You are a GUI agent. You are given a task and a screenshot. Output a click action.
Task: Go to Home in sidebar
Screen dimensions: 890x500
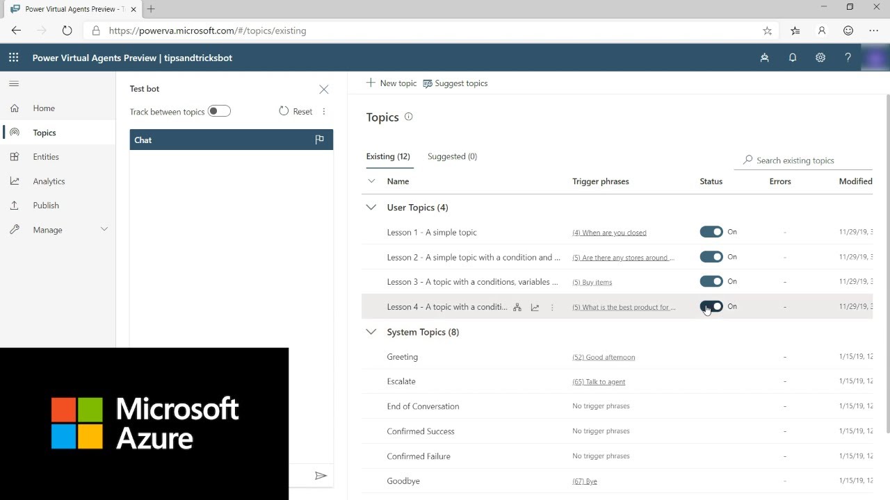tap(44, 108)
